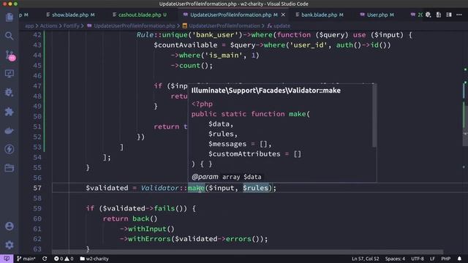Click the 'app' breadcrumb segment
The width and height of the screenshot is (468, 263).
(29, 26)
